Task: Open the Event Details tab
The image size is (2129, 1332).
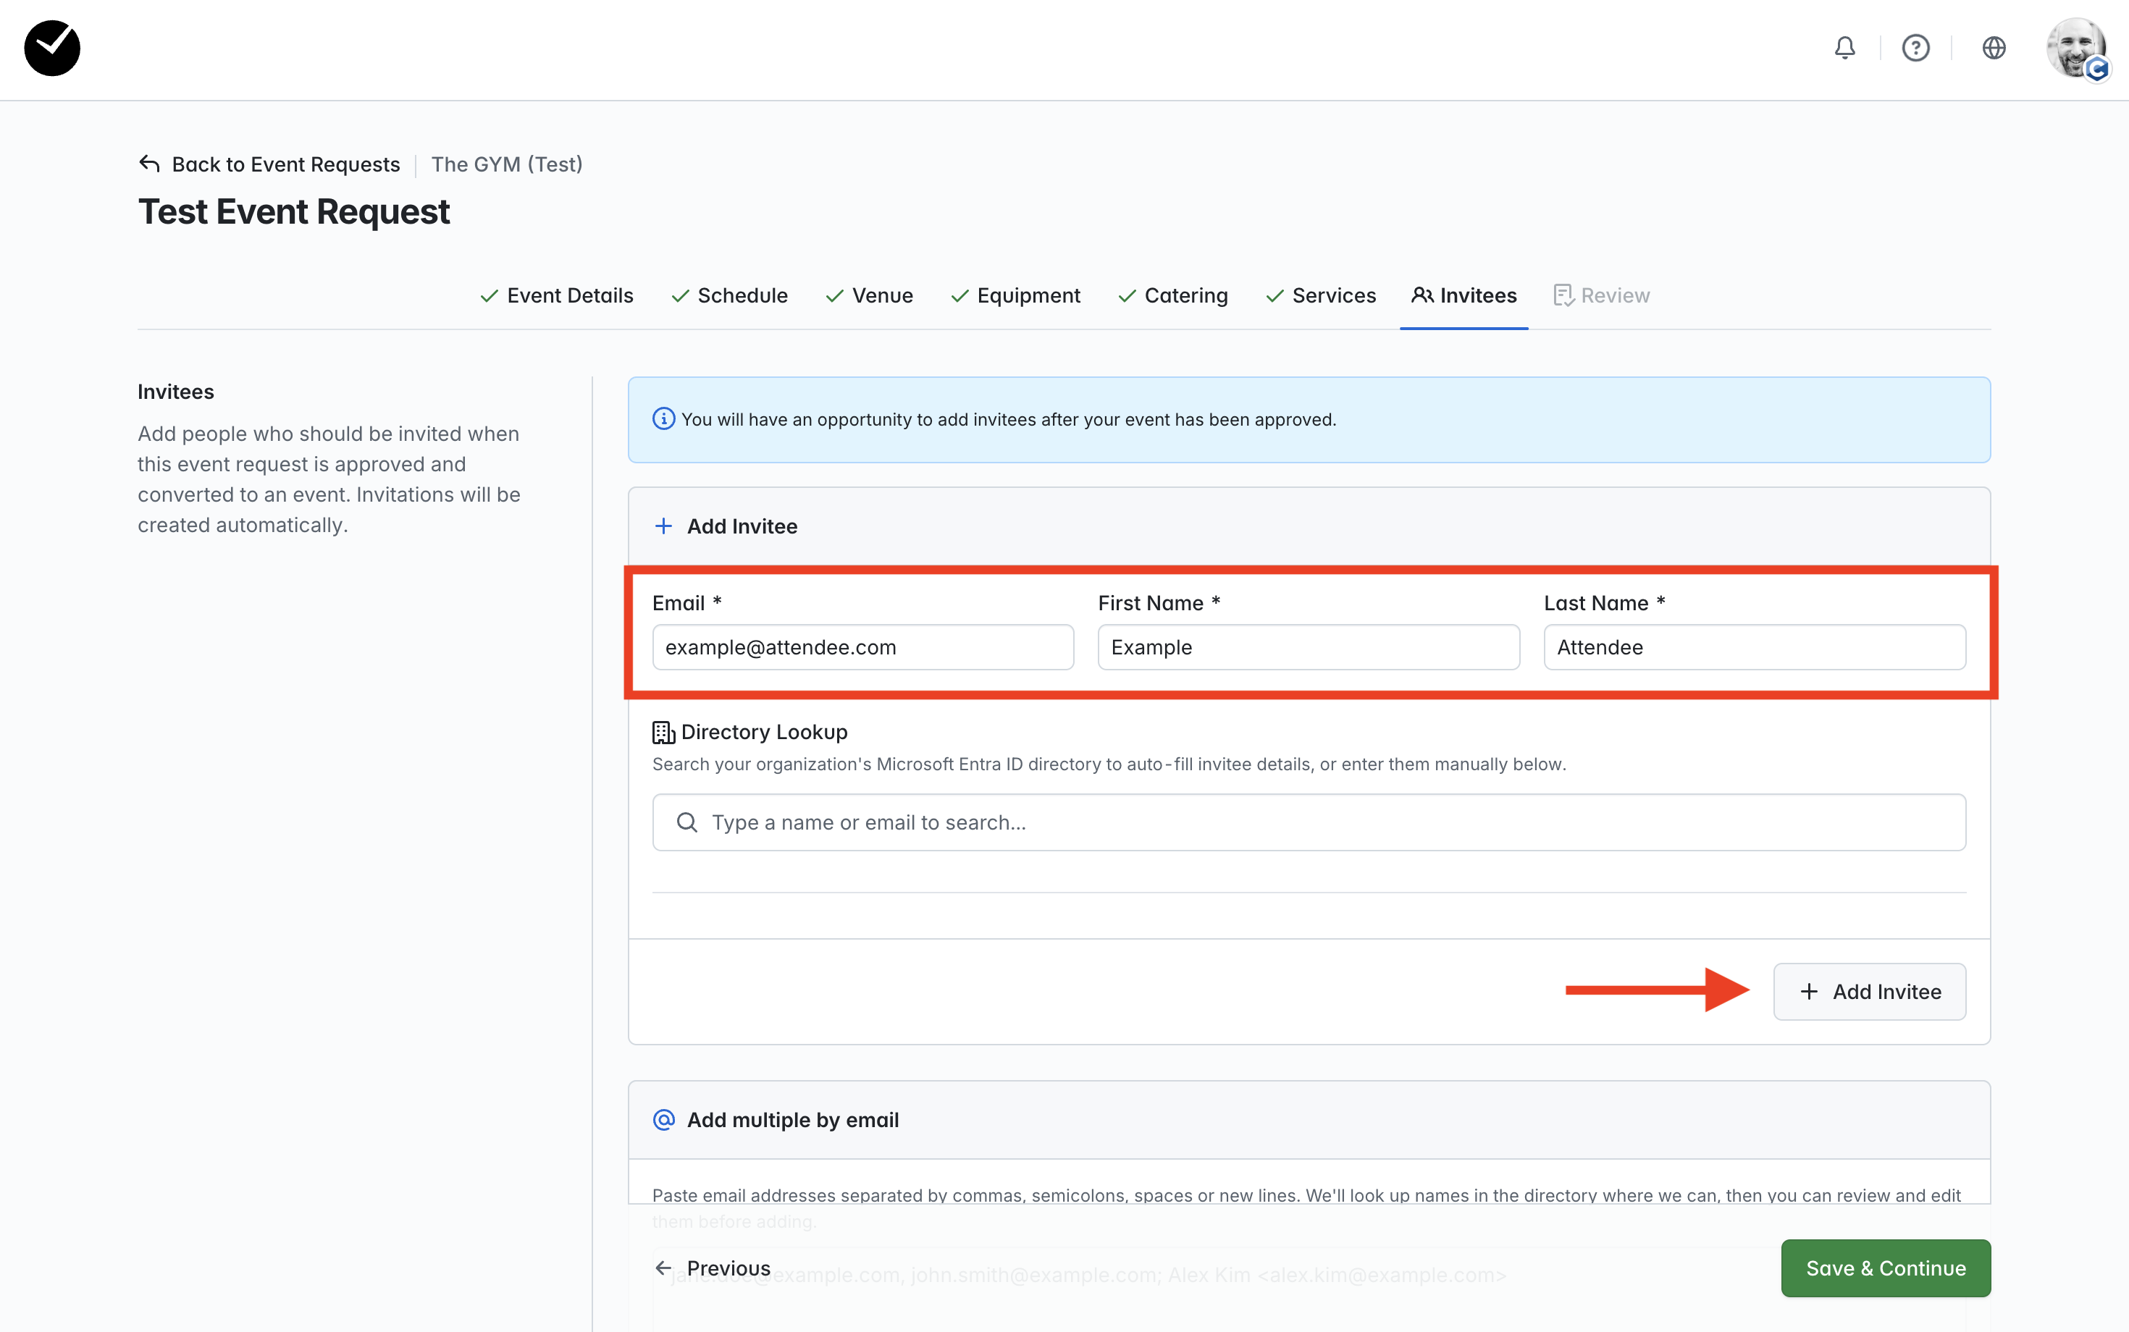Action: [x=557, y=296]
